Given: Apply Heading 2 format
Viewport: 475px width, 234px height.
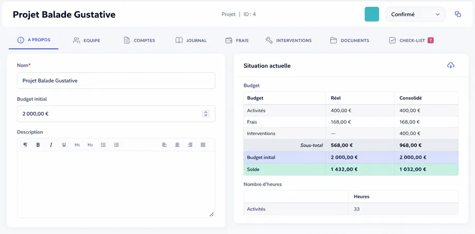Looking at the screenshot, I should click(90, 145).
